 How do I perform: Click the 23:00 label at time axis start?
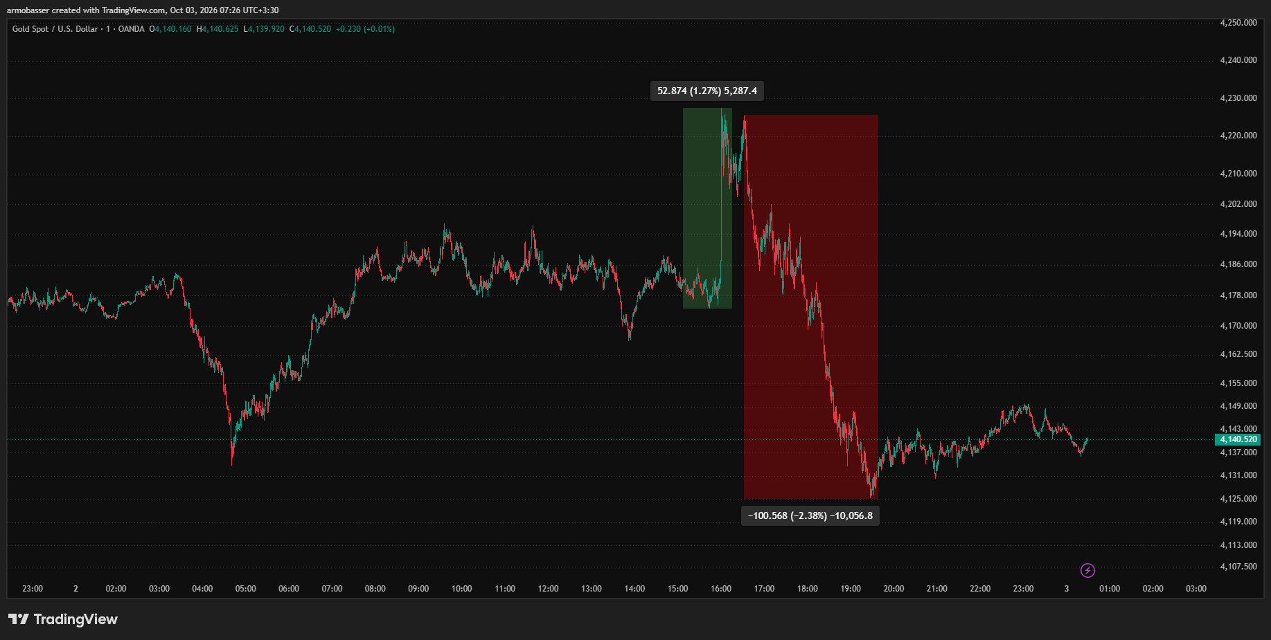[x=33, y=589]
